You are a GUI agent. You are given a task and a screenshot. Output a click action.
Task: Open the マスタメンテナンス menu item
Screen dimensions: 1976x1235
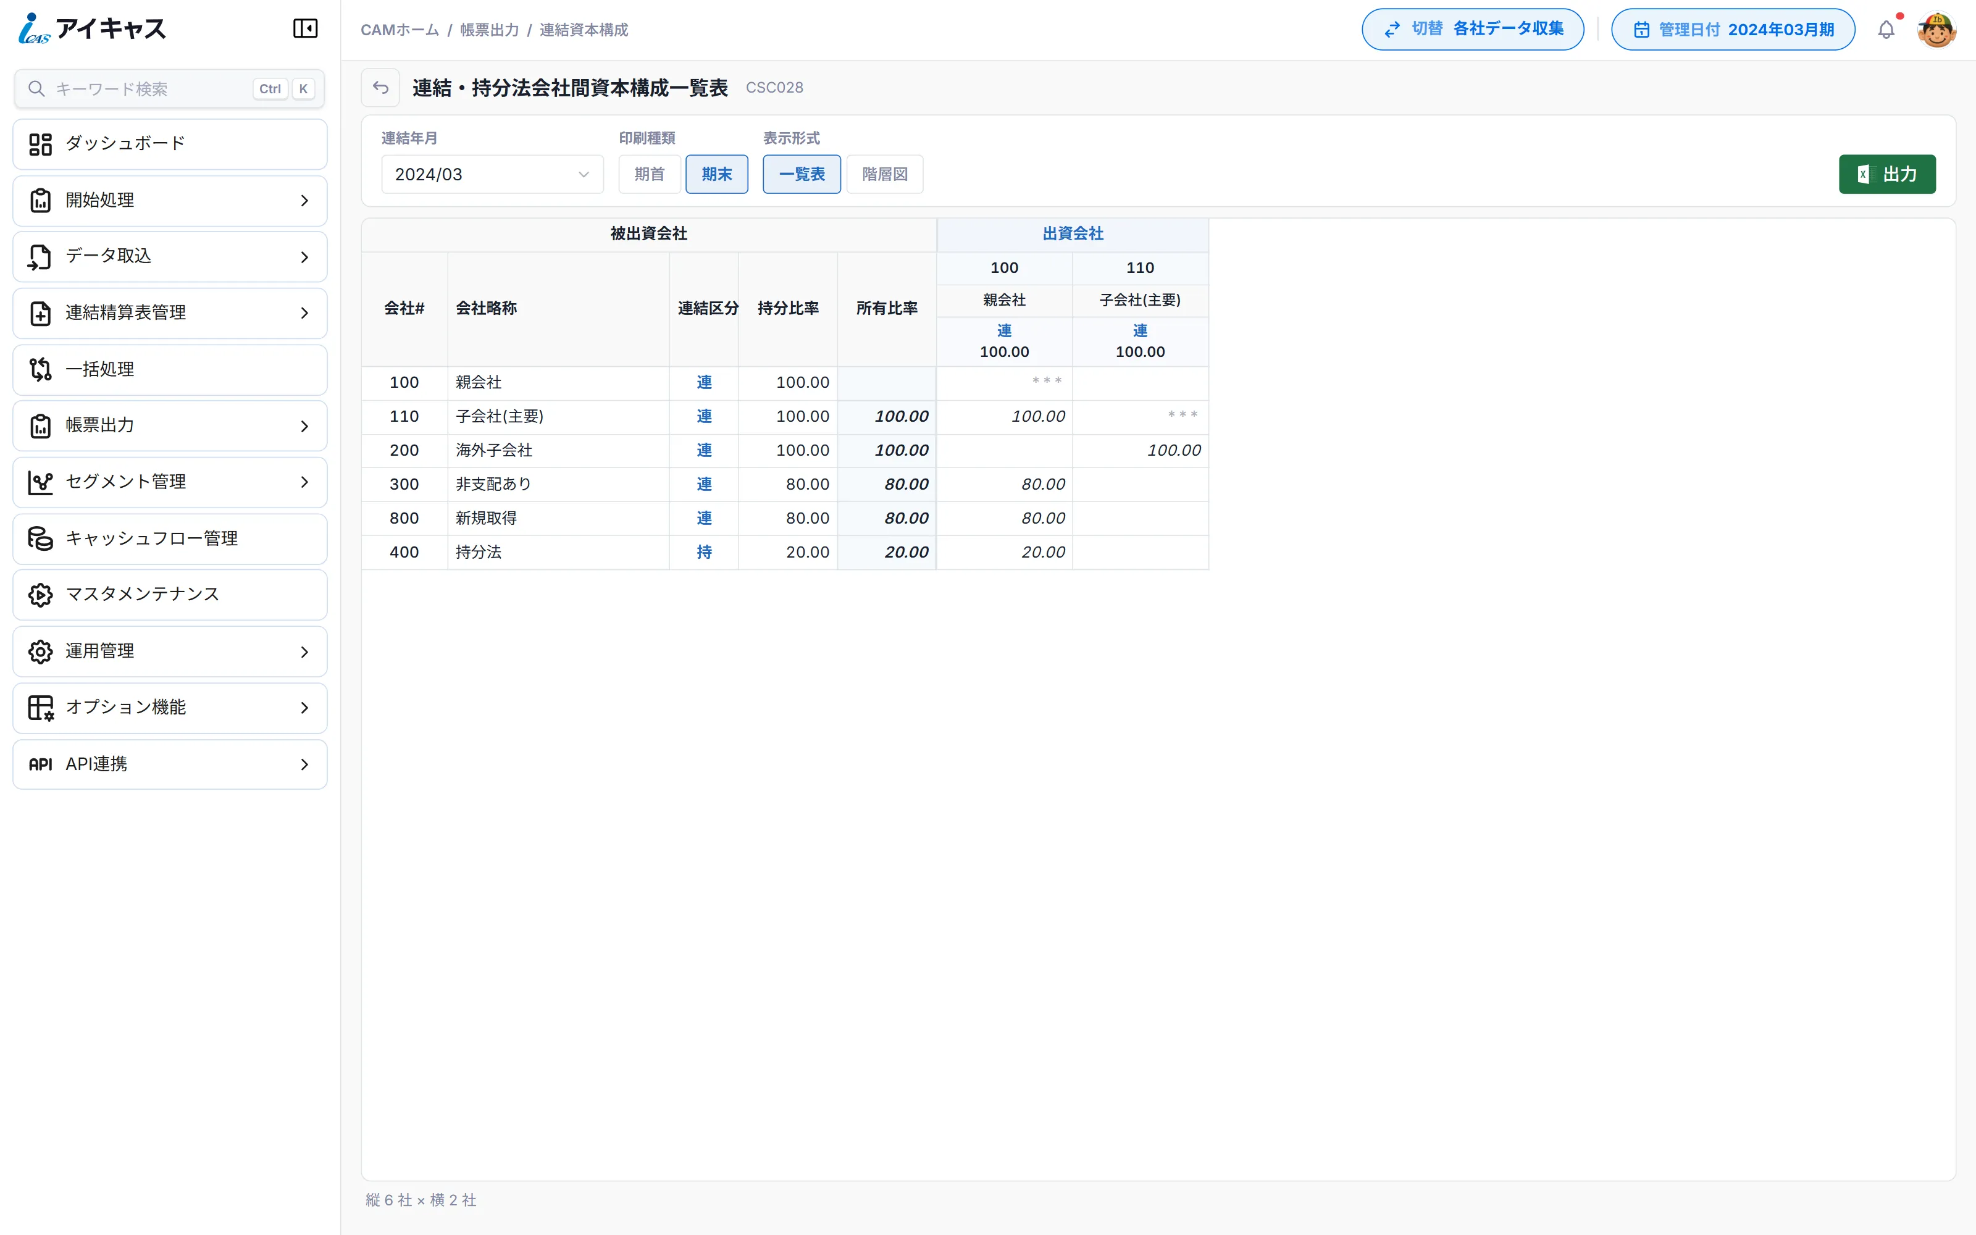[170, 595]
